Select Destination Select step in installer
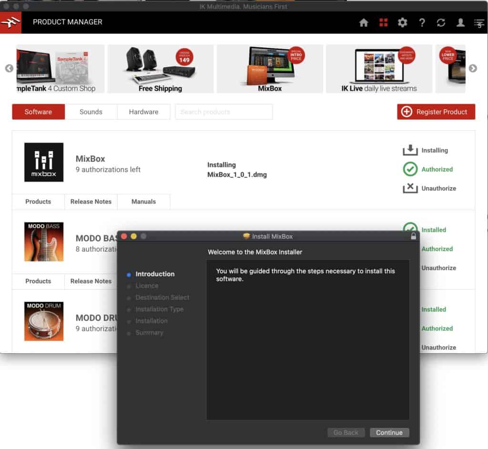488x449 pixels. [163, 297]
